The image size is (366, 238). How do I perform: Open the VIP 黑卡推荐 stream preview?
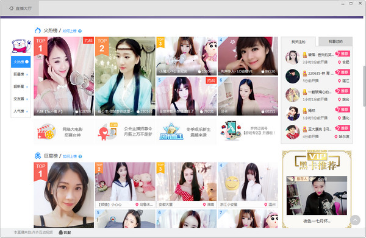tap(317, 195)
